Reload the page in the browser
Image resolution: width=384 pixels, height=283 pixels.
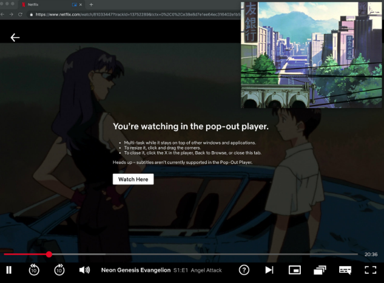pyautogui.click(x=21, y=15)
